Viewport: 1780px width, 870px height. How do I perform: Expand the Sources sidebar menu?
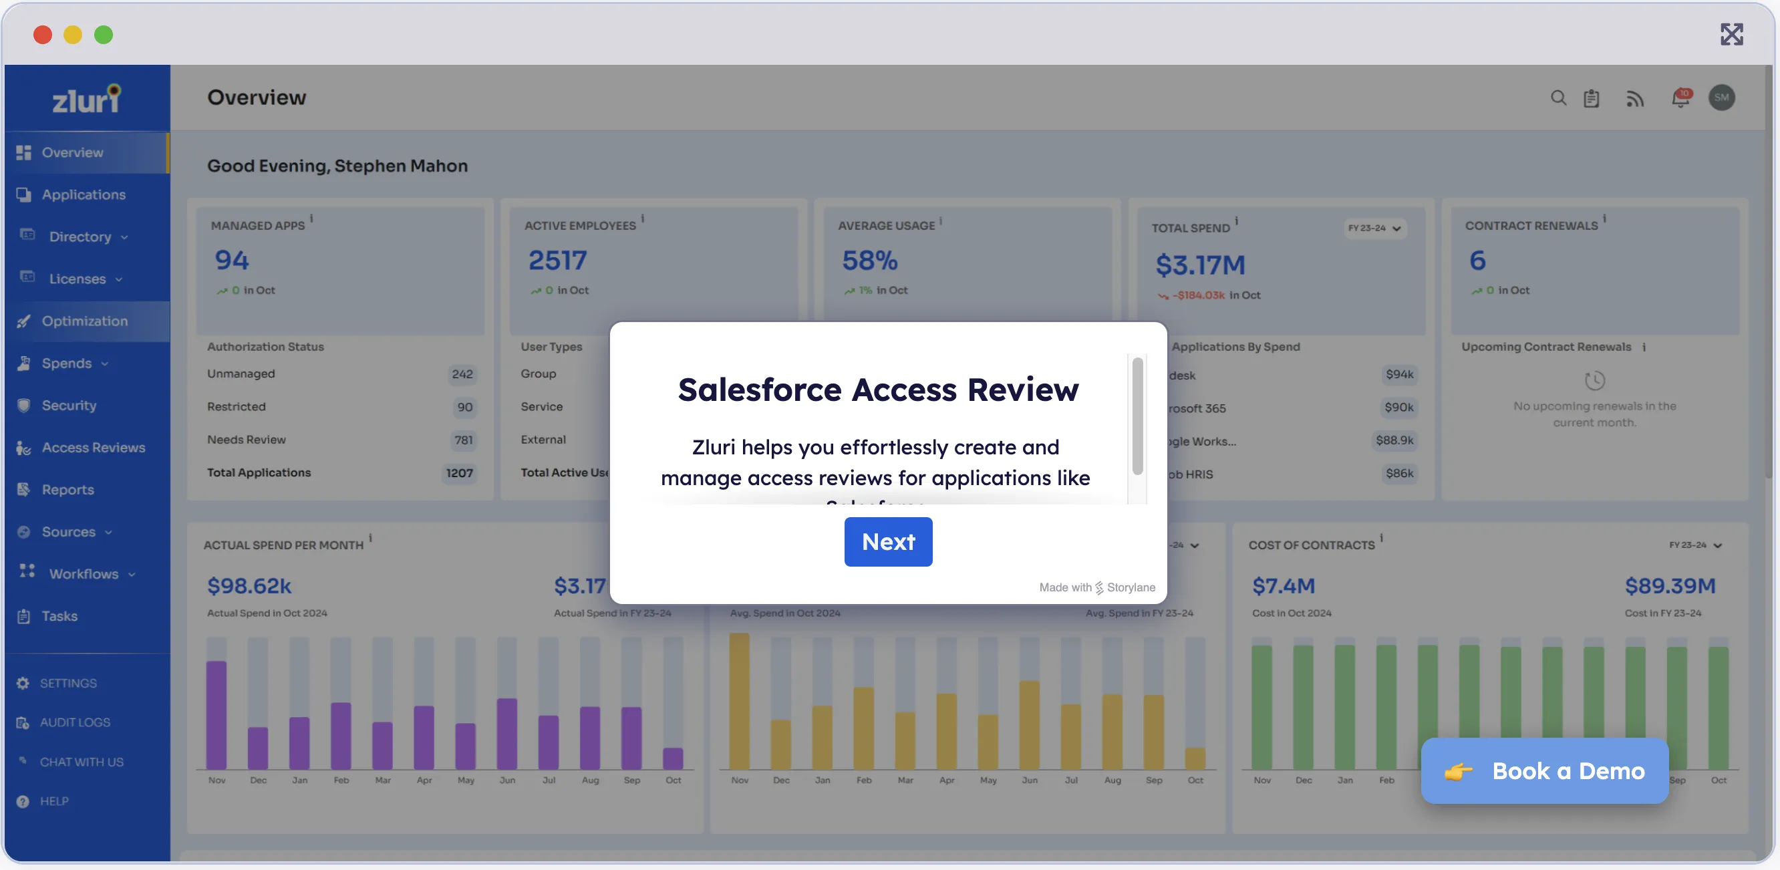point(86,531)
